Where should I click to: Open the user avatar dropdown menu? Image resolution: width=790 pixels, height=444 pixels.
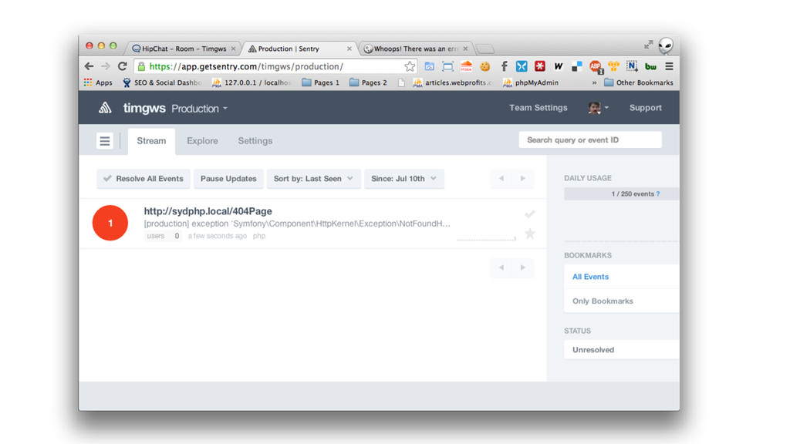[599, 108]
